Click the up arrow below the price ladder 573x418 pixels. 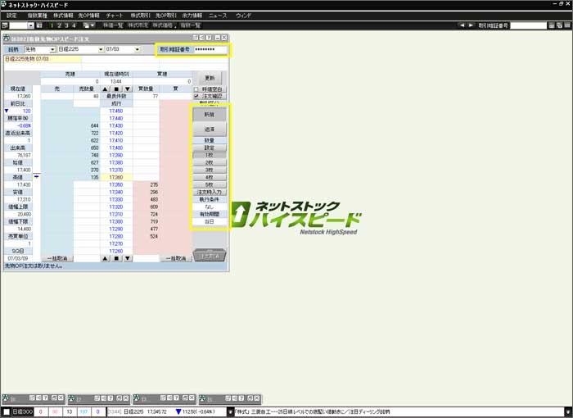click(106, 258)
